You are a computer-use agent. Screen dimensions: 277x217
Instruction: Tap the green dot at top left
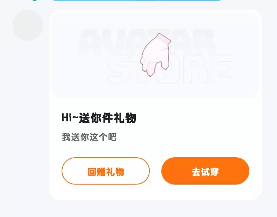click(x=34, y=0)
